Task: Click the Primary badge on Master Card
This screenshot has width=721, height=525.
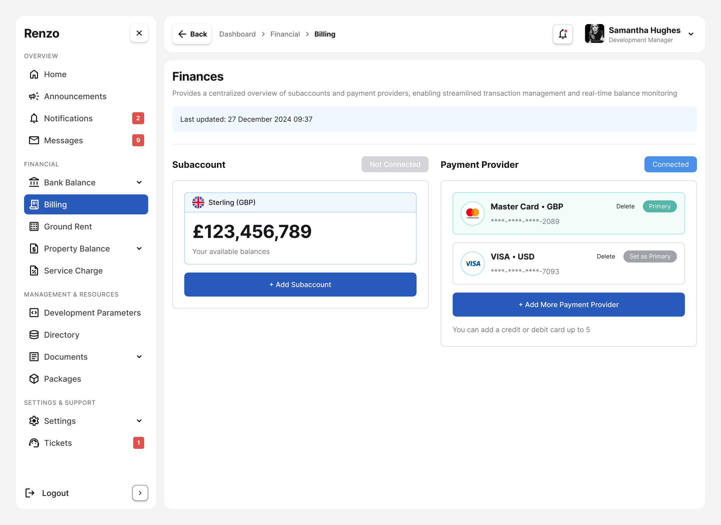Action: tap(660, 206)
